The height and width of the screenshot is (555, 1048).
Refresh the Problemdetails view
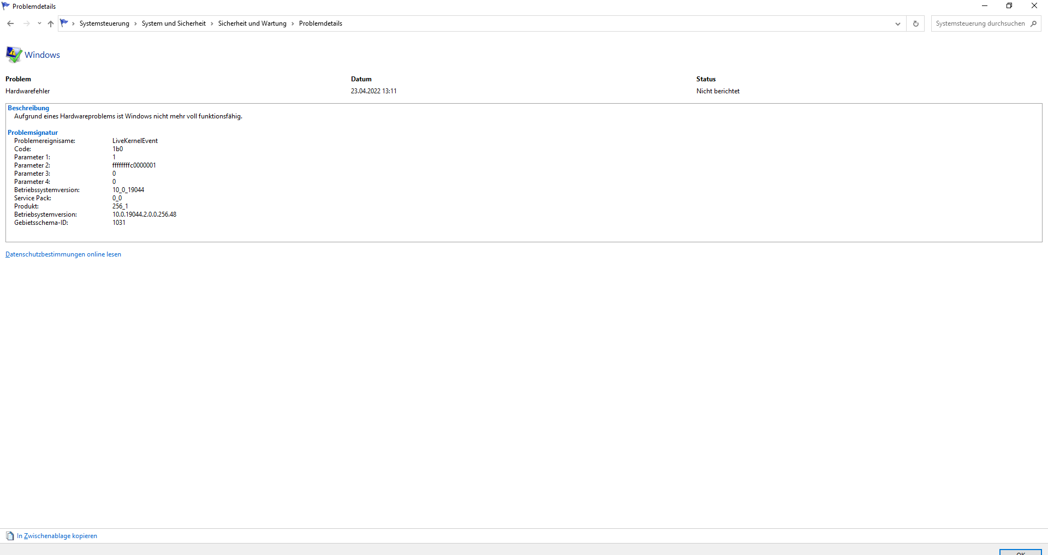(x=915, y=23)
